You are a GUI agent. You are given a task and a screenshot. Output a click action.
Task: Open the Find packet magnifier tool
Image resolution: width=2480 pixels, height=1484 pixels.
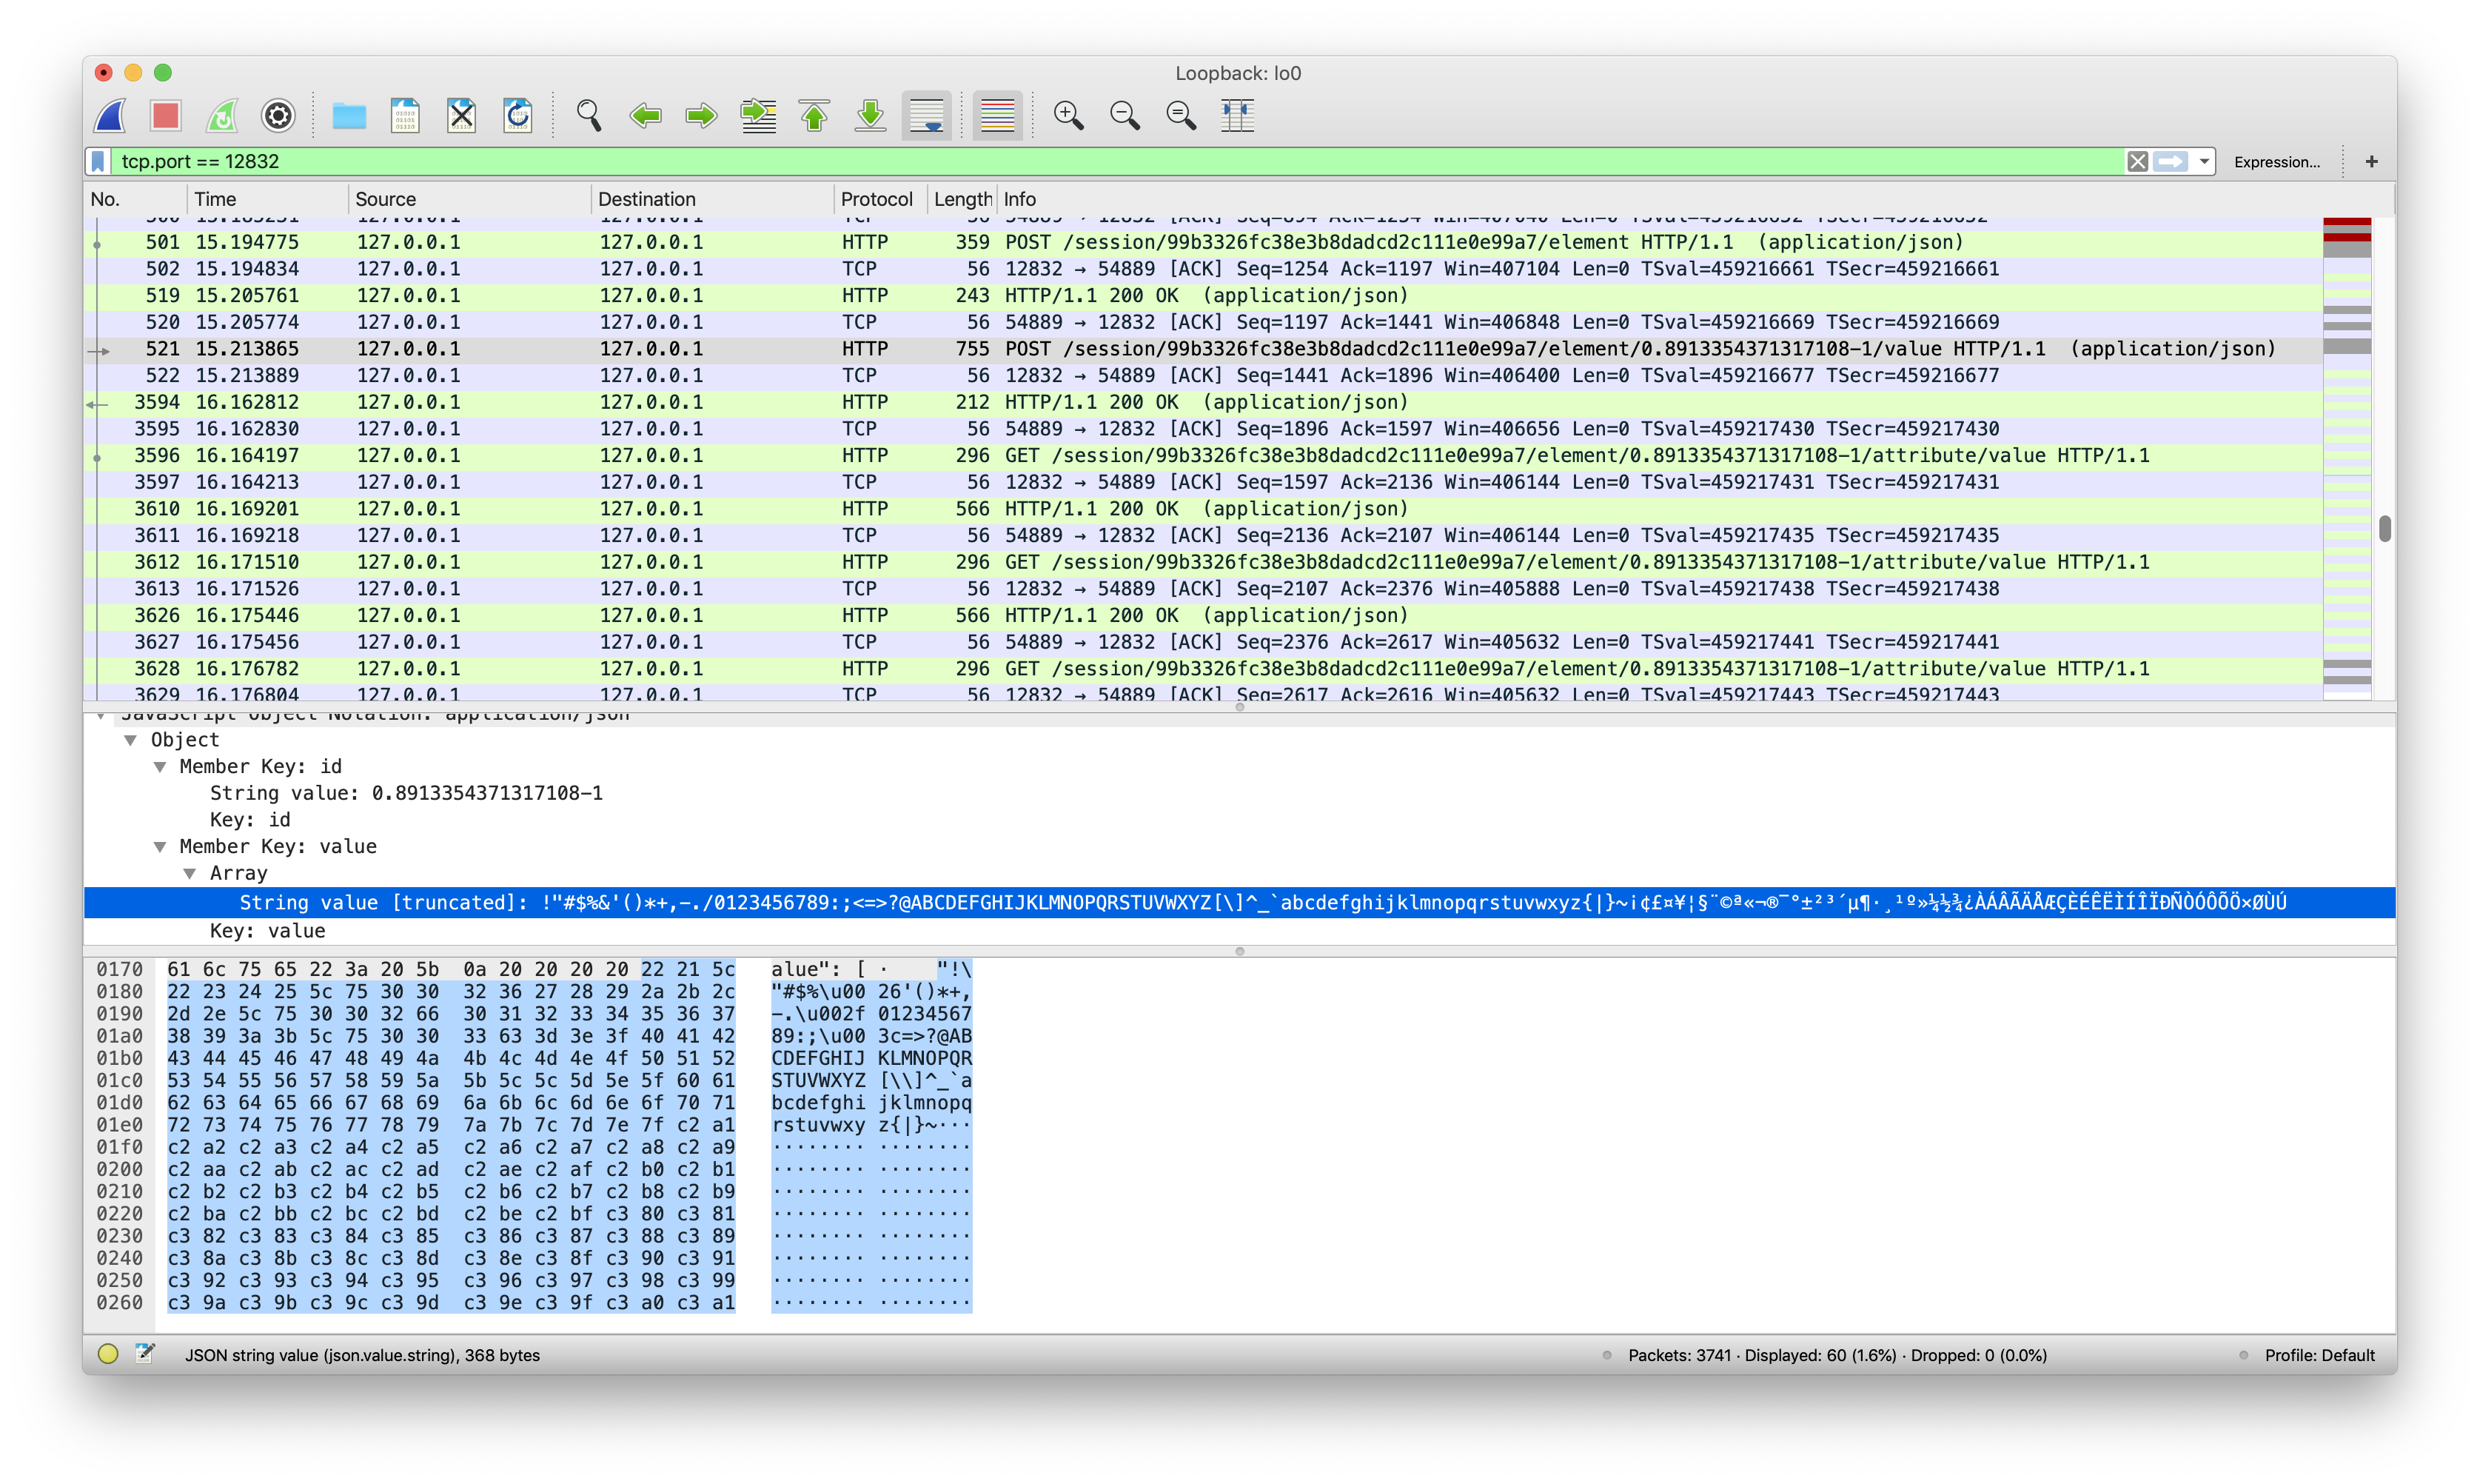pyautogui.click(x=589, y=116)
